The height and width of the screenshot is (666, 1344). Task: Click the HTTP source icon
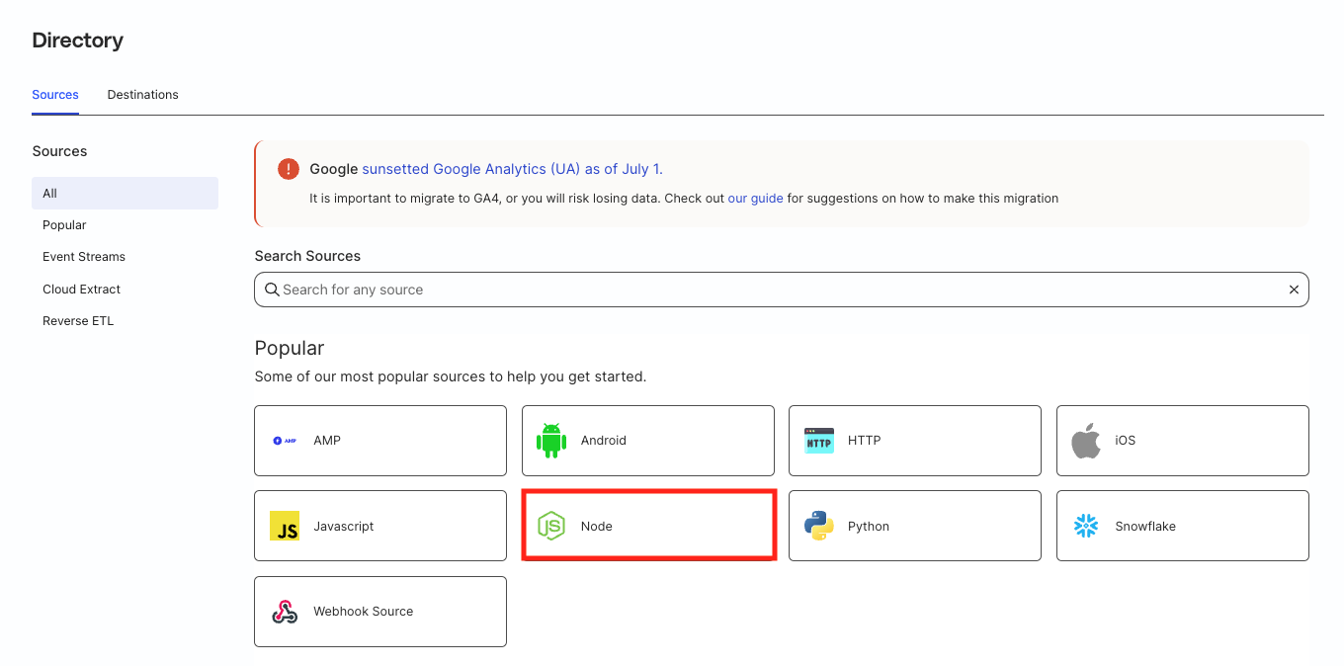(818, 441)
